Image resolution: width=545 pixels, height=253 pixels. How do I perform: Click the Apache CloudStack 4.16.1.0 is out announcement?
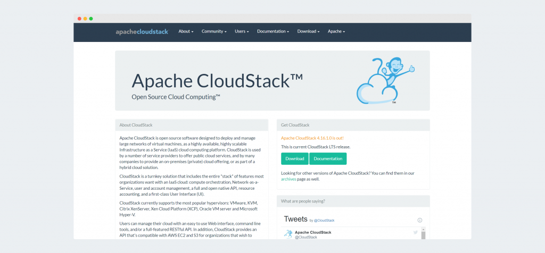312,138
